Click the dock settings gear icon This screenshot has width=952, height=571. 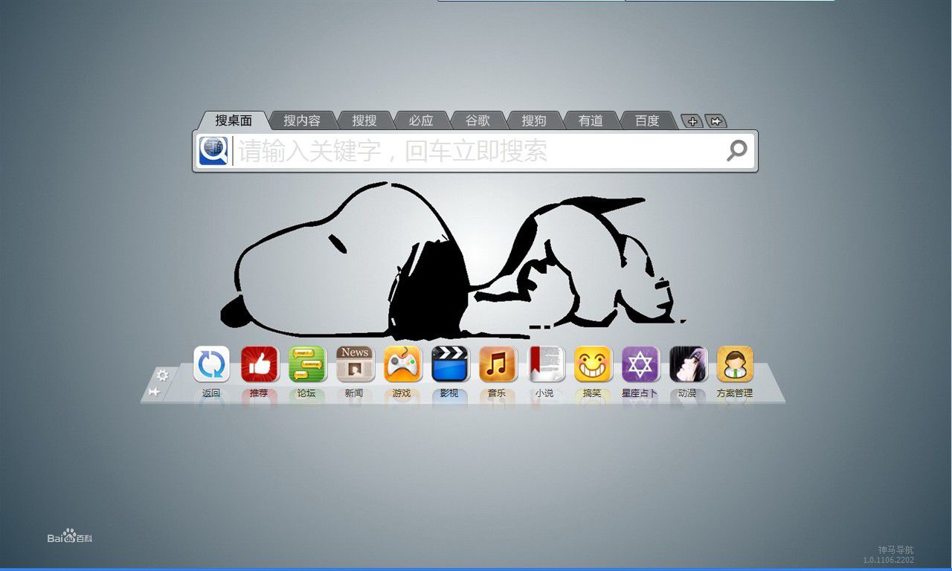[162, 375]
